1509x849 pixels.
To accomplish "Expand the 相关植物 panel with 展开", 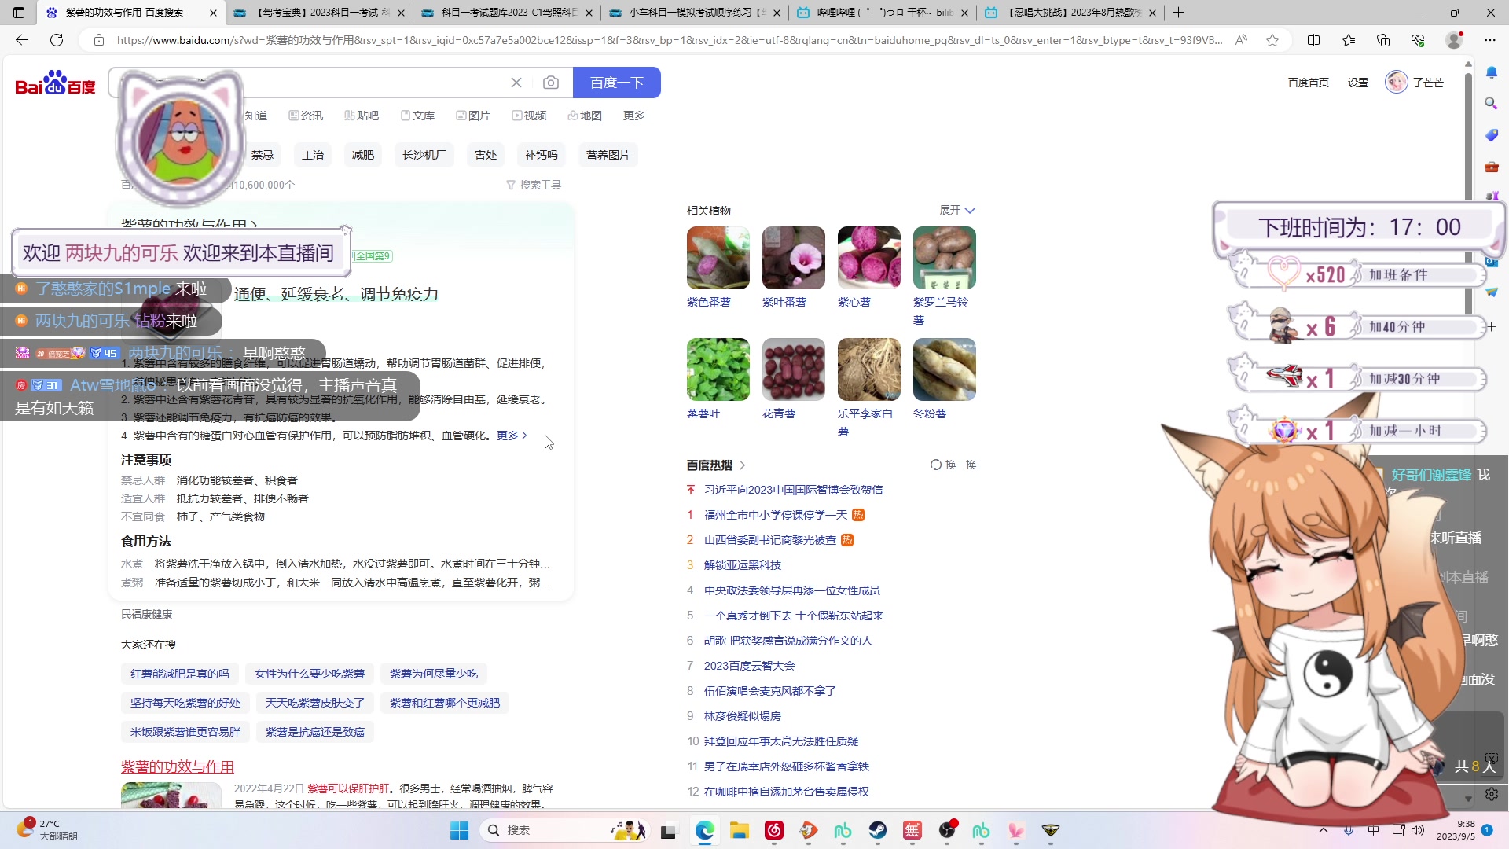I will 957,210.
